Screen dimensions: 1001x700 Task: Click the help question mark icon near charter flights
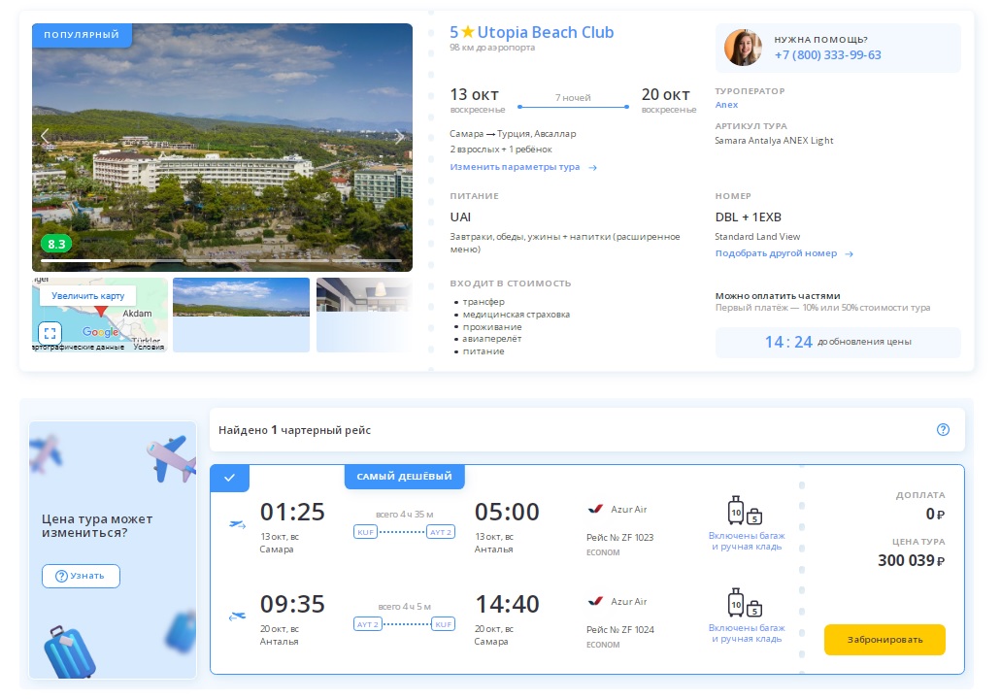[943, 429]
